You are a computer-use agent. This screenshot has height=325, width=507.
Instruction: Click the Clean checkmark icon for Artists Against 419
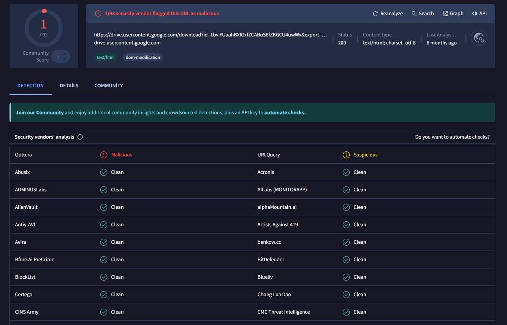[x=346, y=225]
